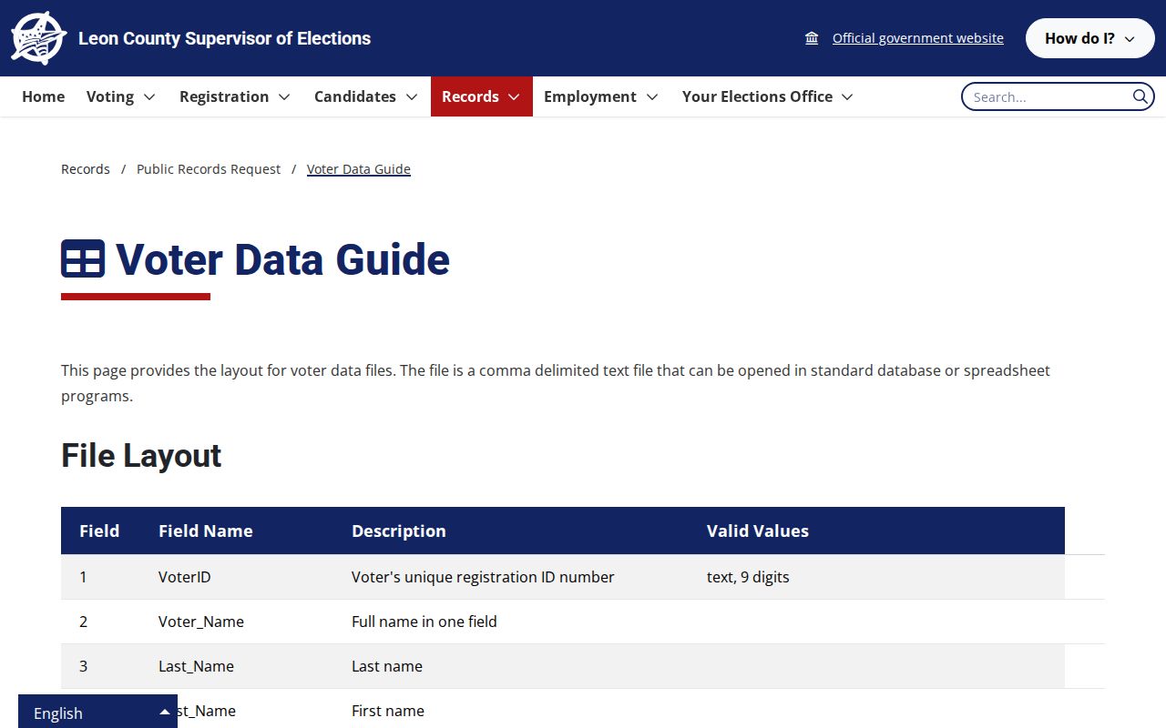Click the Voter Data Guide breadcrumb
This screenshot has width=1166, height=728.
359,169
